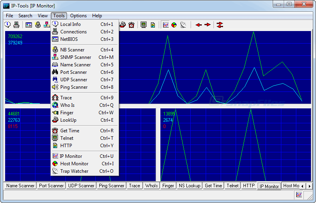Switch to the Ping Scanner tab
Image resolution: width=316 pixels, height=203 pixels.
(112, 186)
